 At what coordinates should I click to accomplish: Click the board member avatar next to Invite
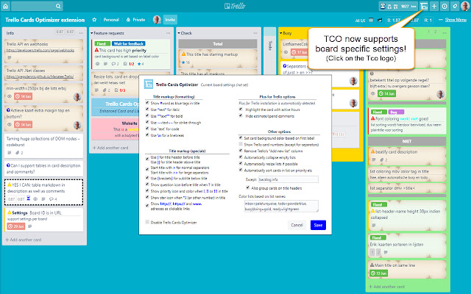[x=157, y=20]
